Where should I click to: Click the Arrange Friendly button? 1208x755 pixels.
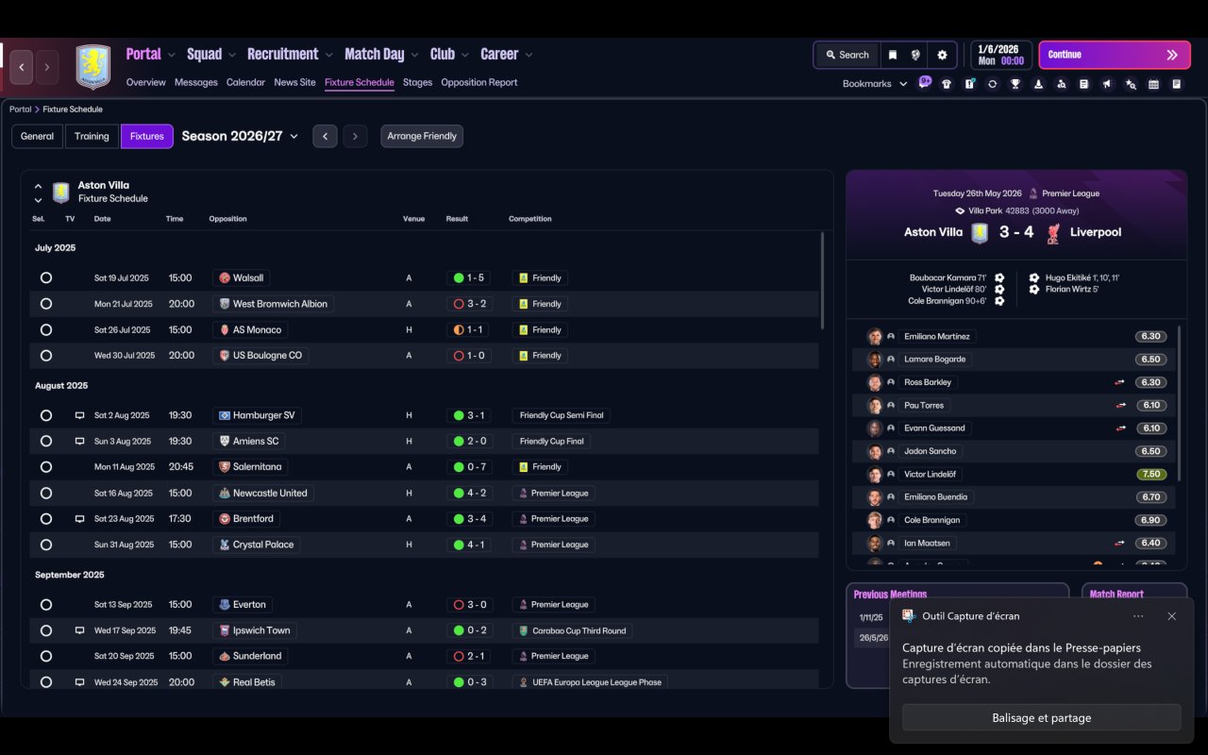(422, 136)
